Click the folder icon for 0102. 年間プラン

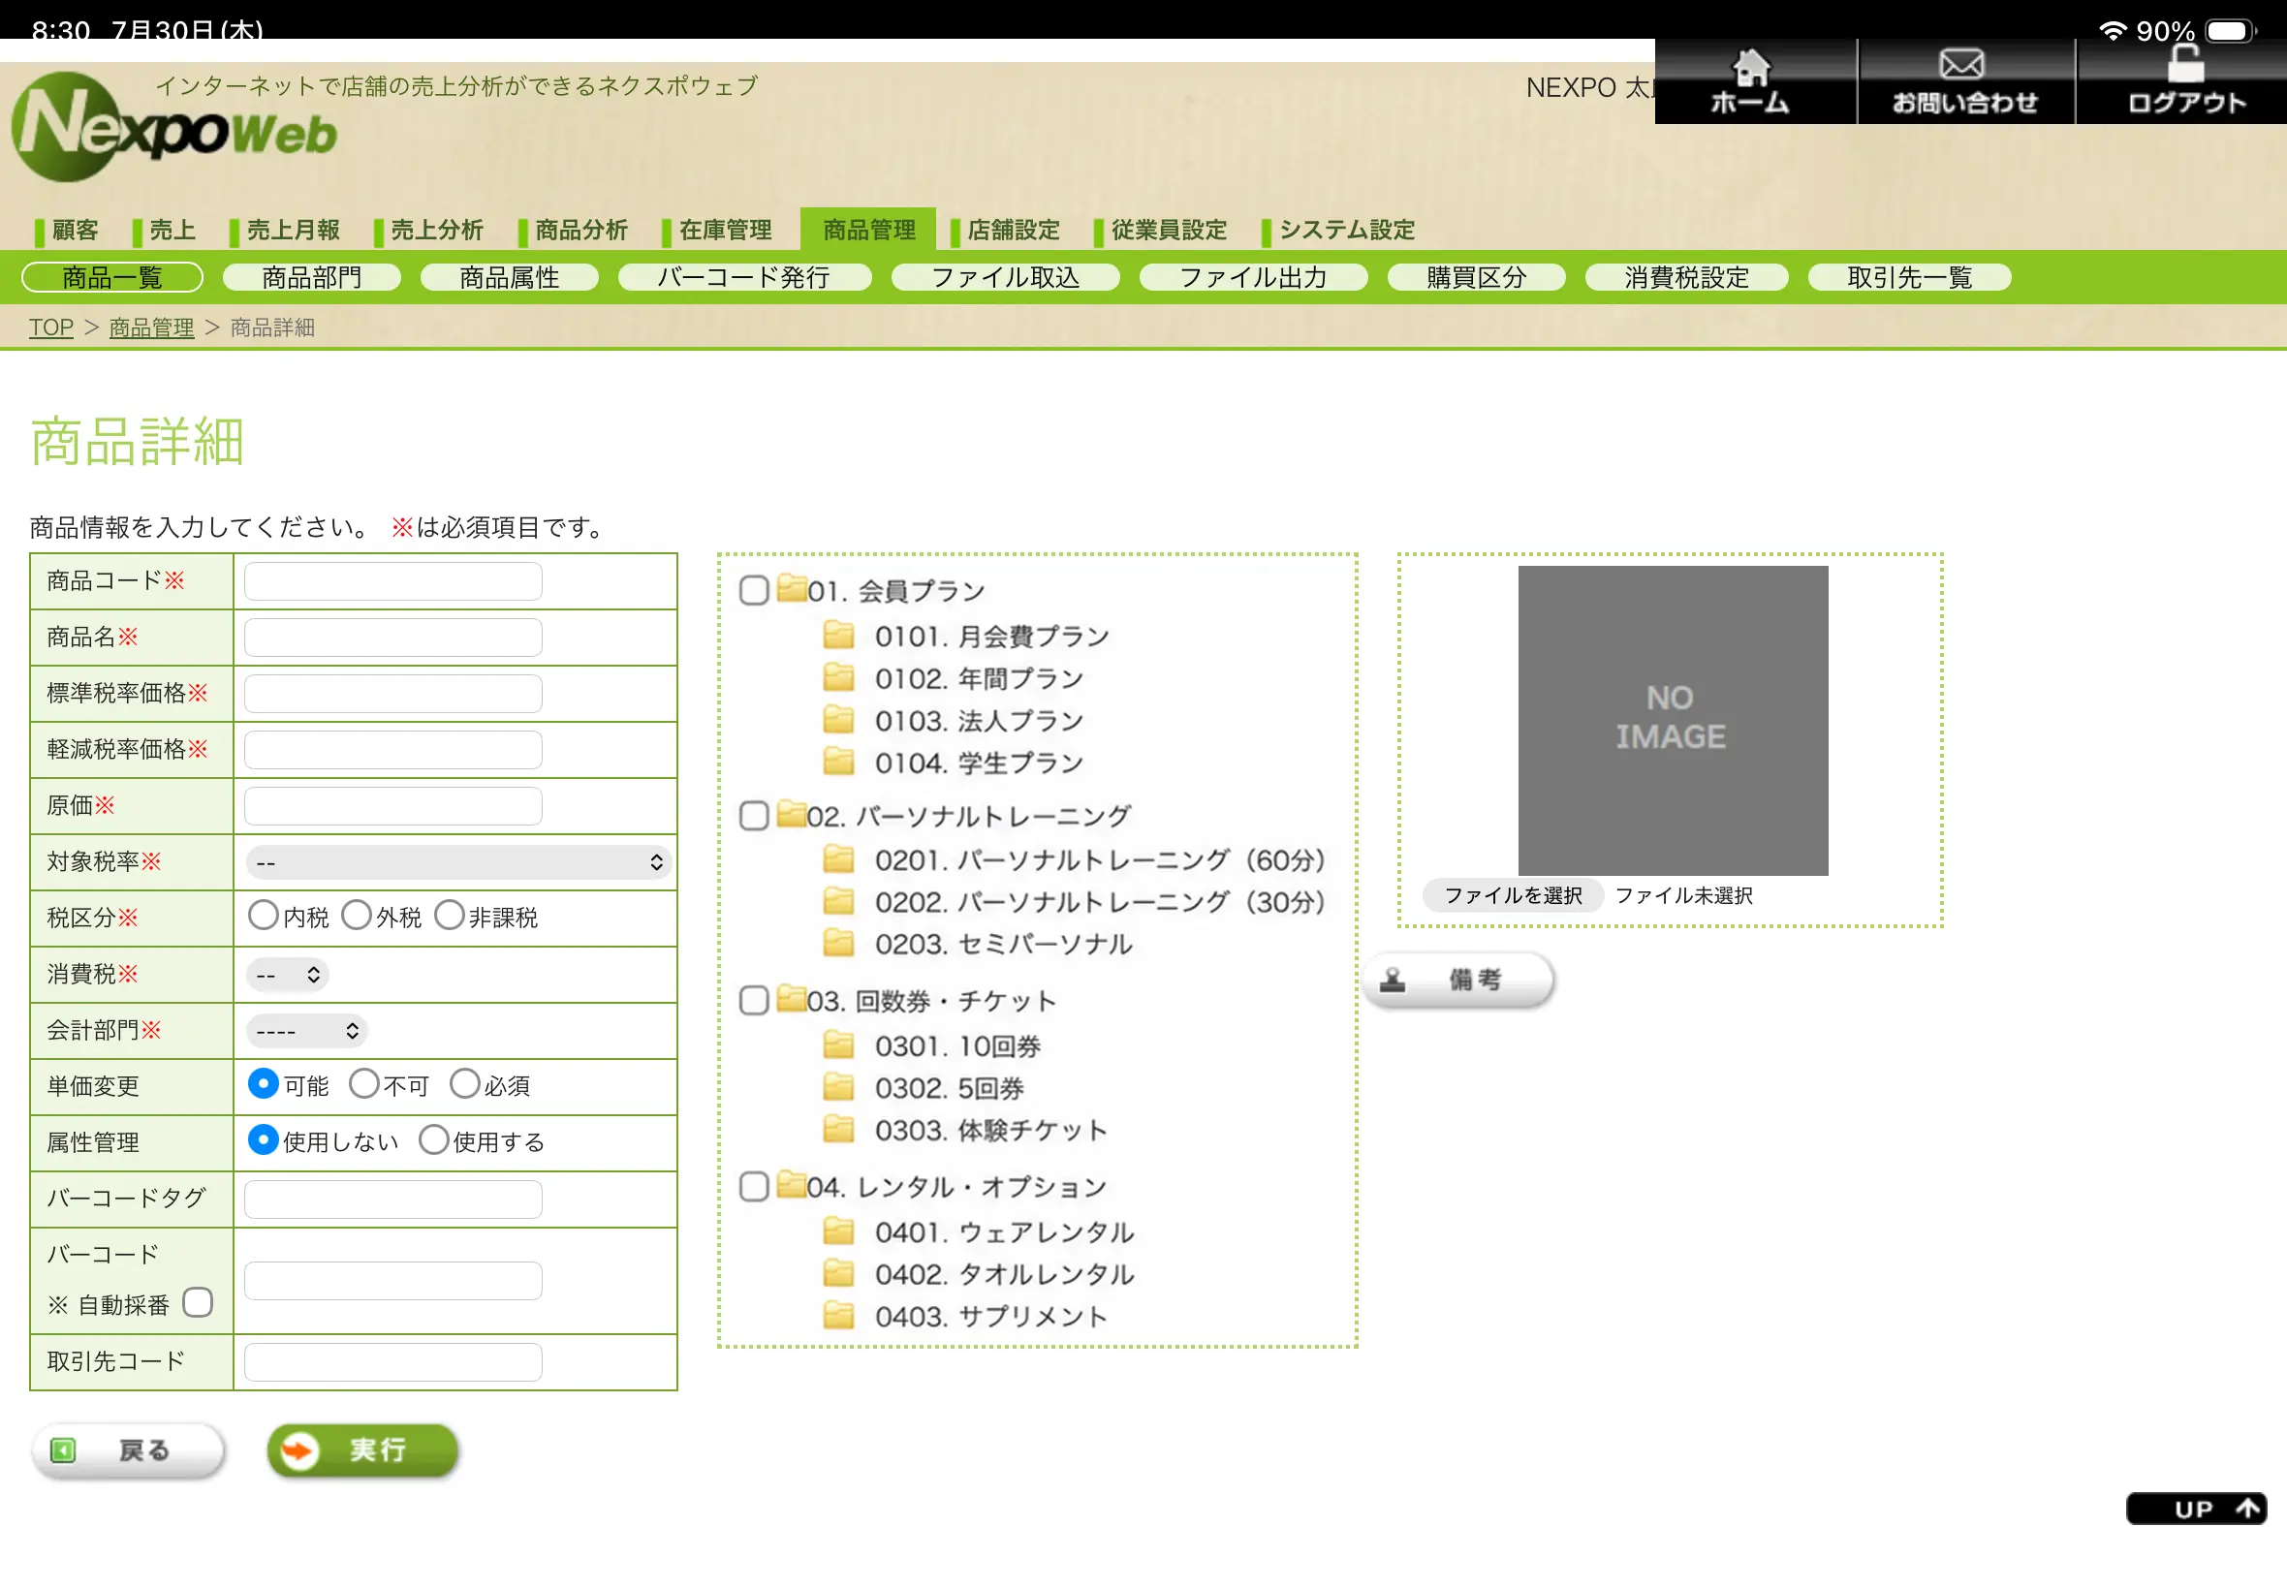click(x=838, y=677)
